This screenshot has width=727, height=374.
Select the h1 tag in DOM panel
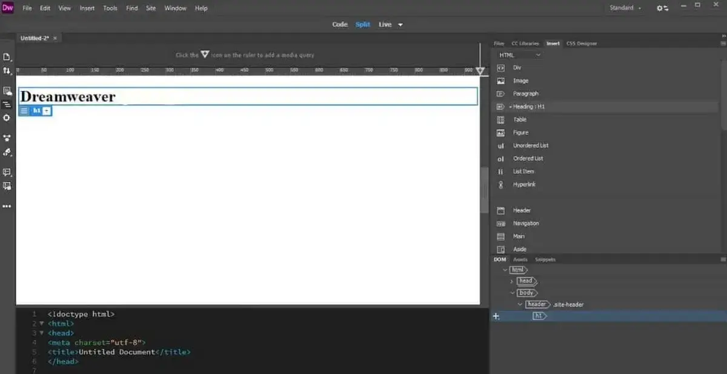click(x=539, y=316)
